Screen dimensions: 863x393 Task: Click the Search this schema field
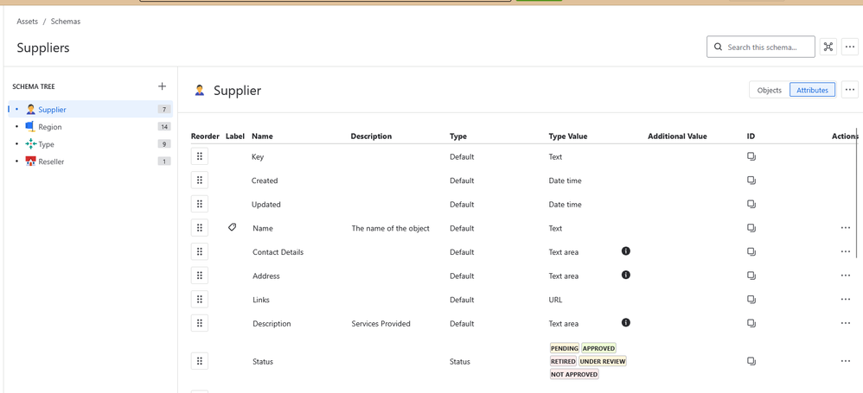761,47
